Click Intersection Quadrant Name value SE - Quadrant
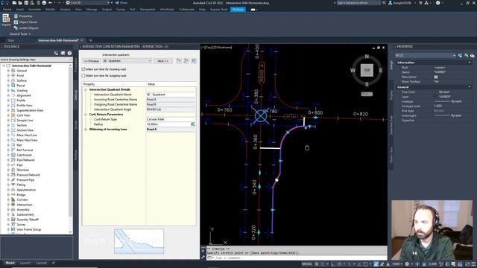 pyautogui.click(x=171, y=95)
